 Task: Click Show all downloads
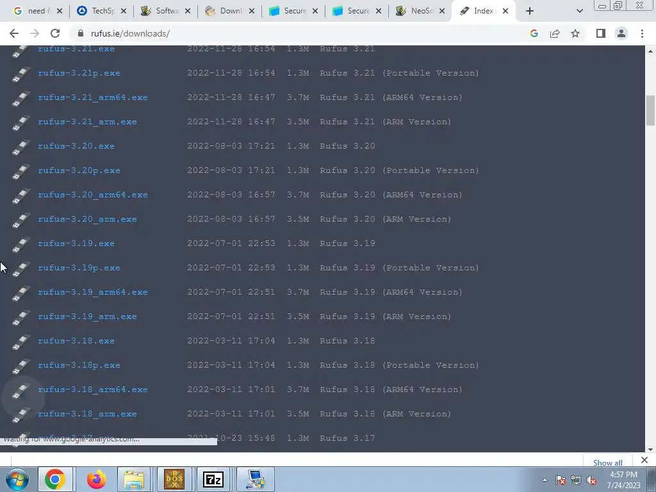607,463
